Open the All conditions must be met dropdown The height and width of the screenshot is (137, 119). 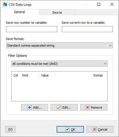(x=59, y=64)
